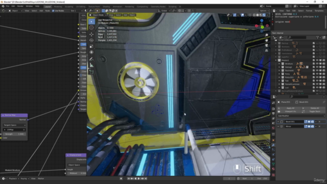
Task: Open the Output properties tab
Action: coord(273,113)
